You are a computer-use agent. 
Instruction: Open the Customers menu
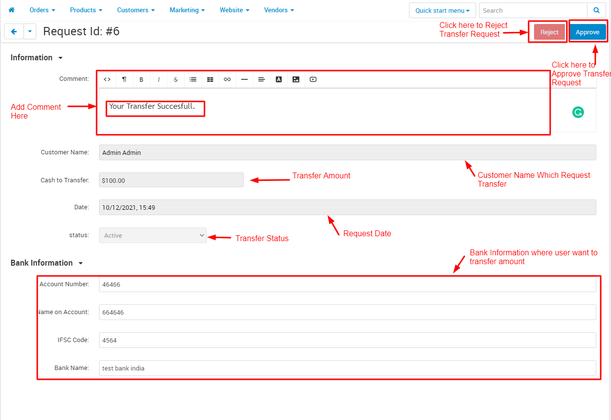coord(136,10)
